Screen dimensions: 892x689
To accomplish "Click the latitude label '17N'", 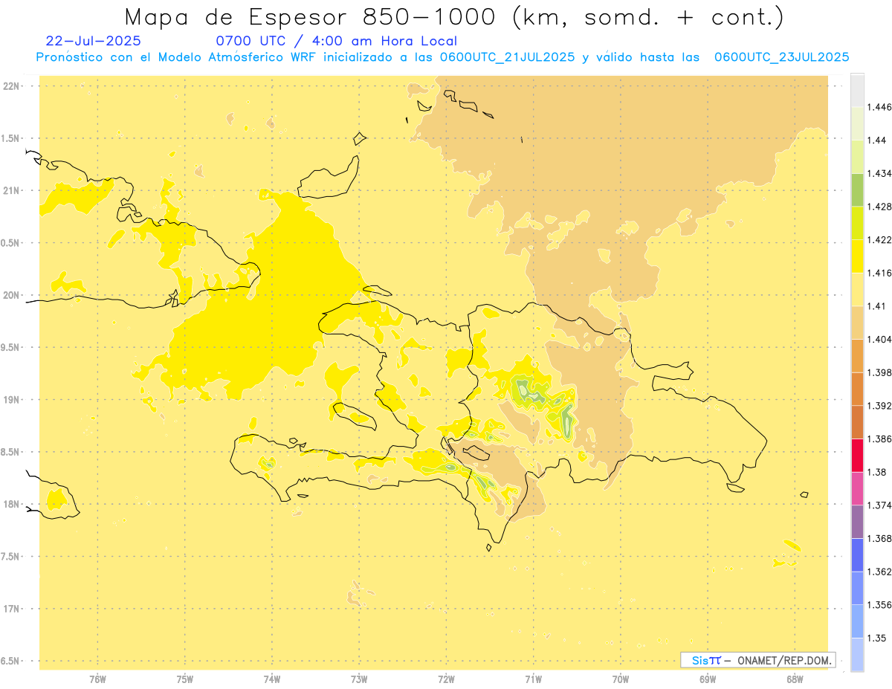I will (x=11, y=609).
